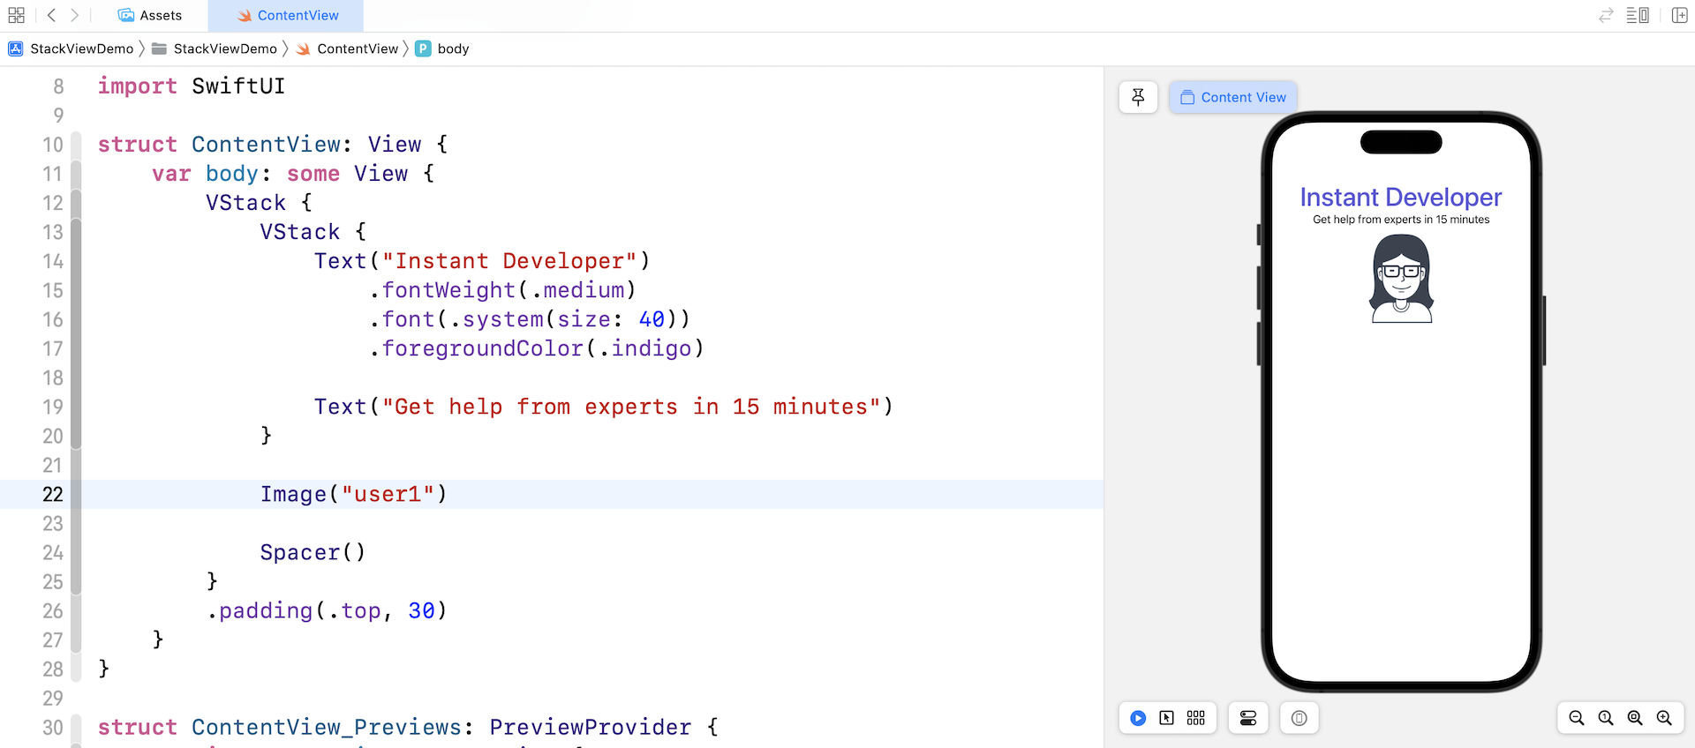Switch to the Assets tab

click(x=150, y=15)
